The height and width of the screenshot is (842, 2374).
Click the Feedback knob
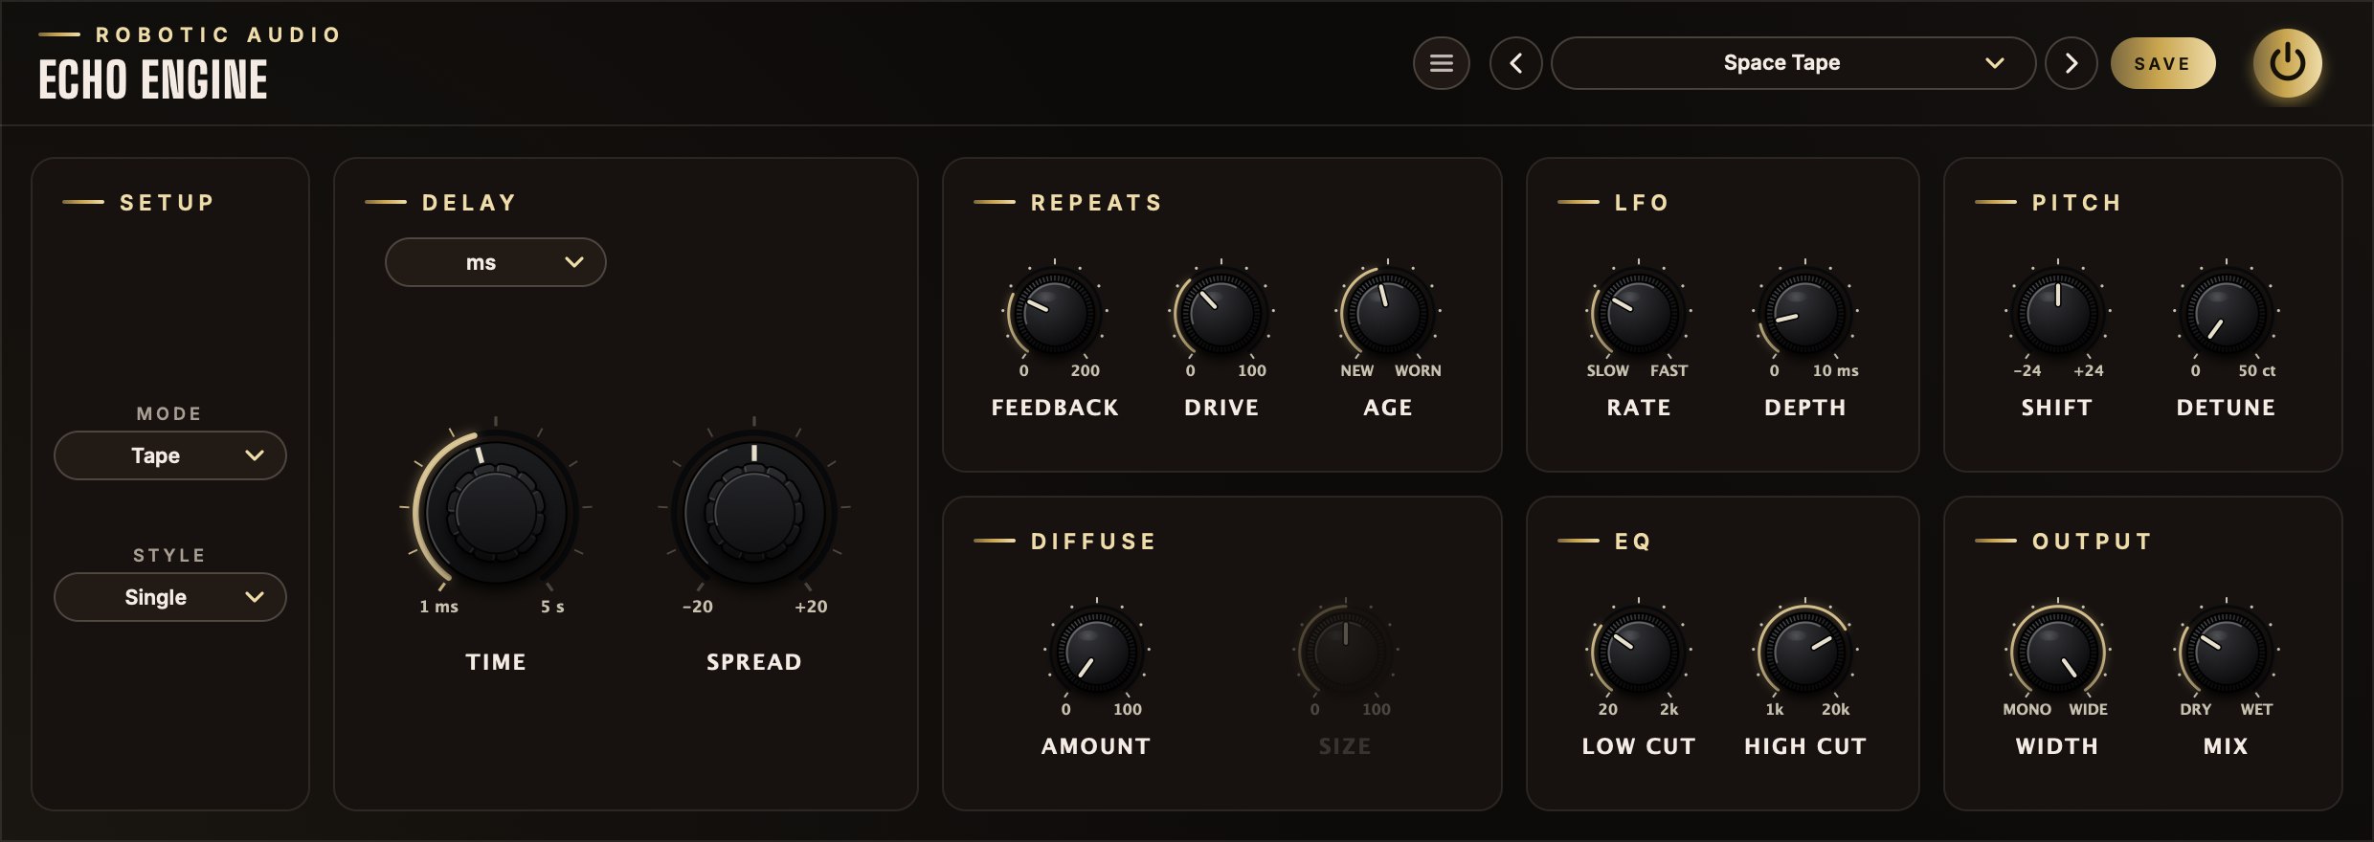(x=1055, y=312)
